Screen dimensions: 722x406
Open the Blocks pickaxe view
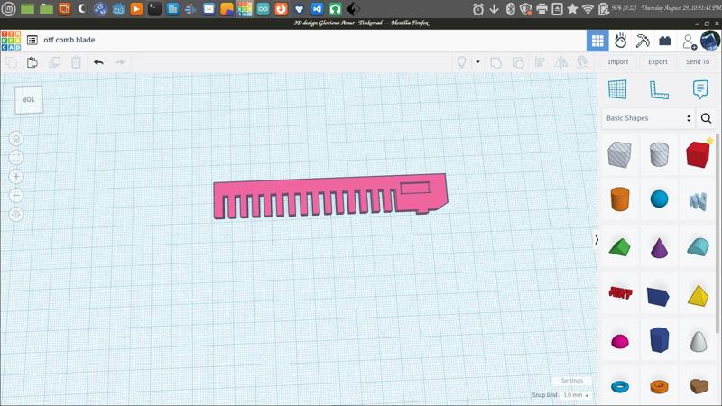click(643, 41)
